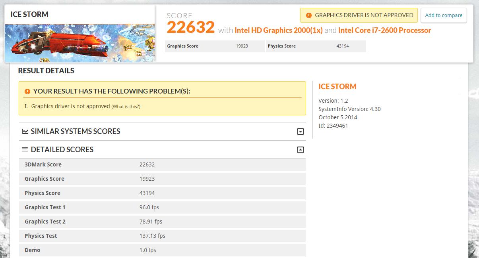
Task: Select the Ice Storm spaceship thumbnail
Action: pyautogui.click(x=80, y=43)
